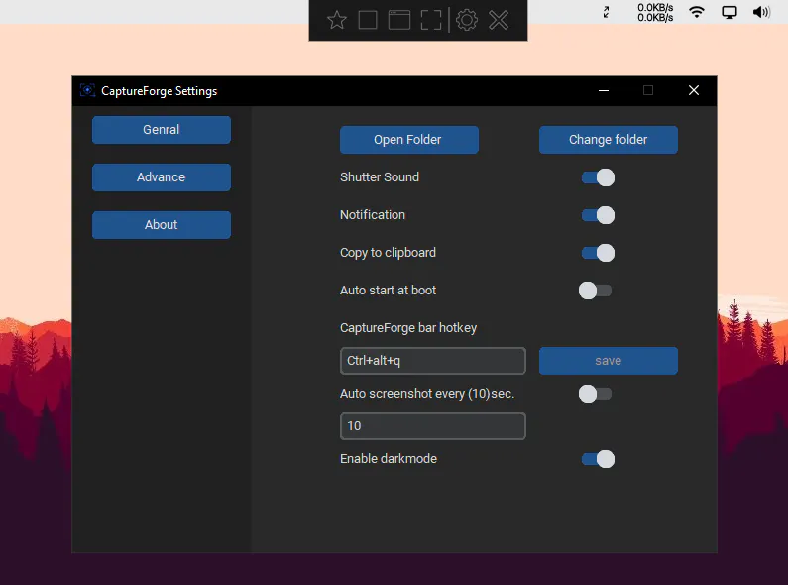Open settings gear in capture bar
This screenshot has height=585, width=788.
pyautogui.click(x=467, y=20)
